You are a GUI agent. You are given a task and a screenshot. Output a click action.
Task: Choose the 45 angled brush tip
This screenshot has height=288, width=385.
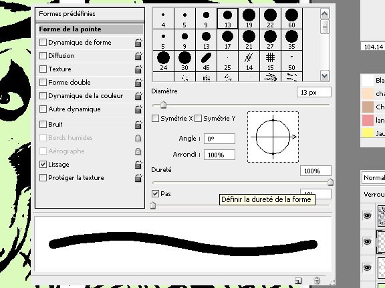206,61
